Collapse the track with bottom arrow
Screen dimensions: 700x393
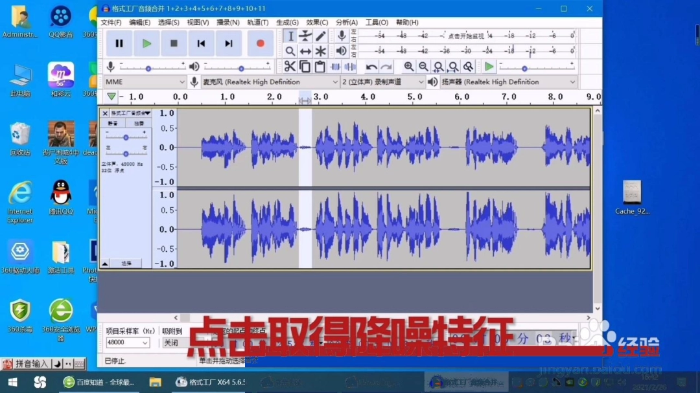(x=104, y=264)
